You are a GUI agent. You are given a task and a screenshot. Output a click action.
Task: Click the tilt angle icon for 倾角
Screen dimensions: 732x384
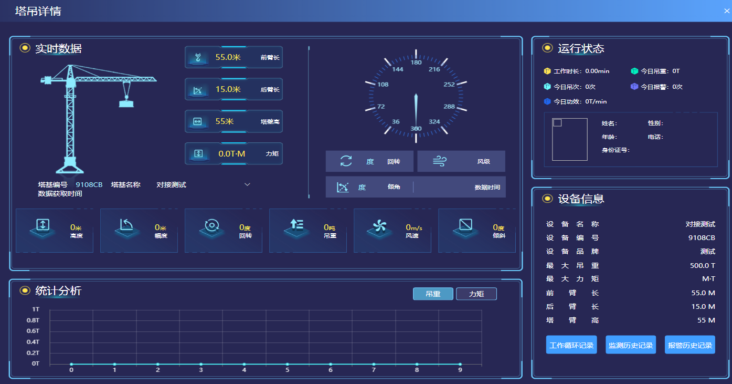[343, 187]
